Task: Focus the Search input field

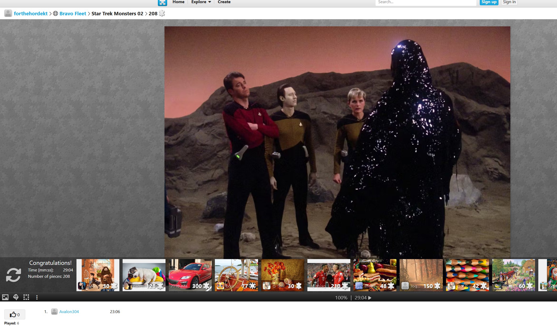Action: [x=426, y=2]
